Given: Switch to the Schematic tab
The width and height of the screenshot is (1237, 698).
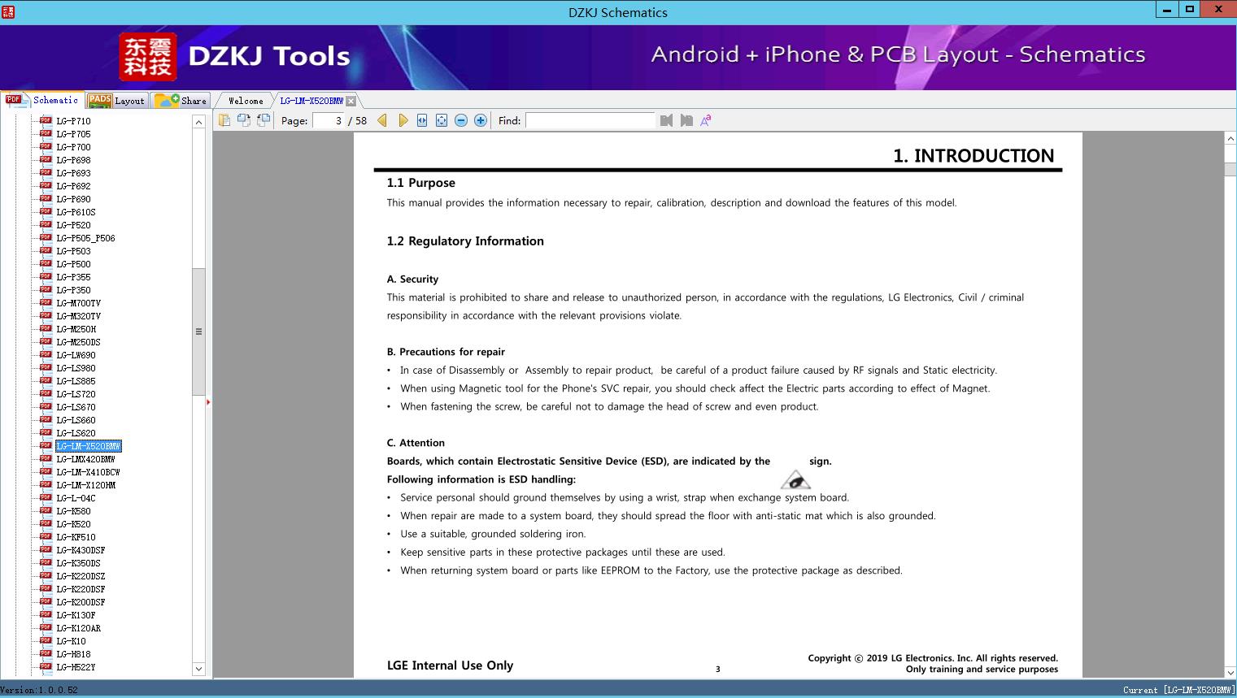Looking at the screenshot, I should pos(42,100).
